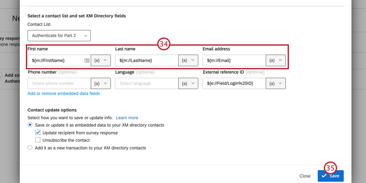Open piped text {a} menu for Email address
Screen dimensions: 366x183
pyautogui.click(x=276, y=61)
